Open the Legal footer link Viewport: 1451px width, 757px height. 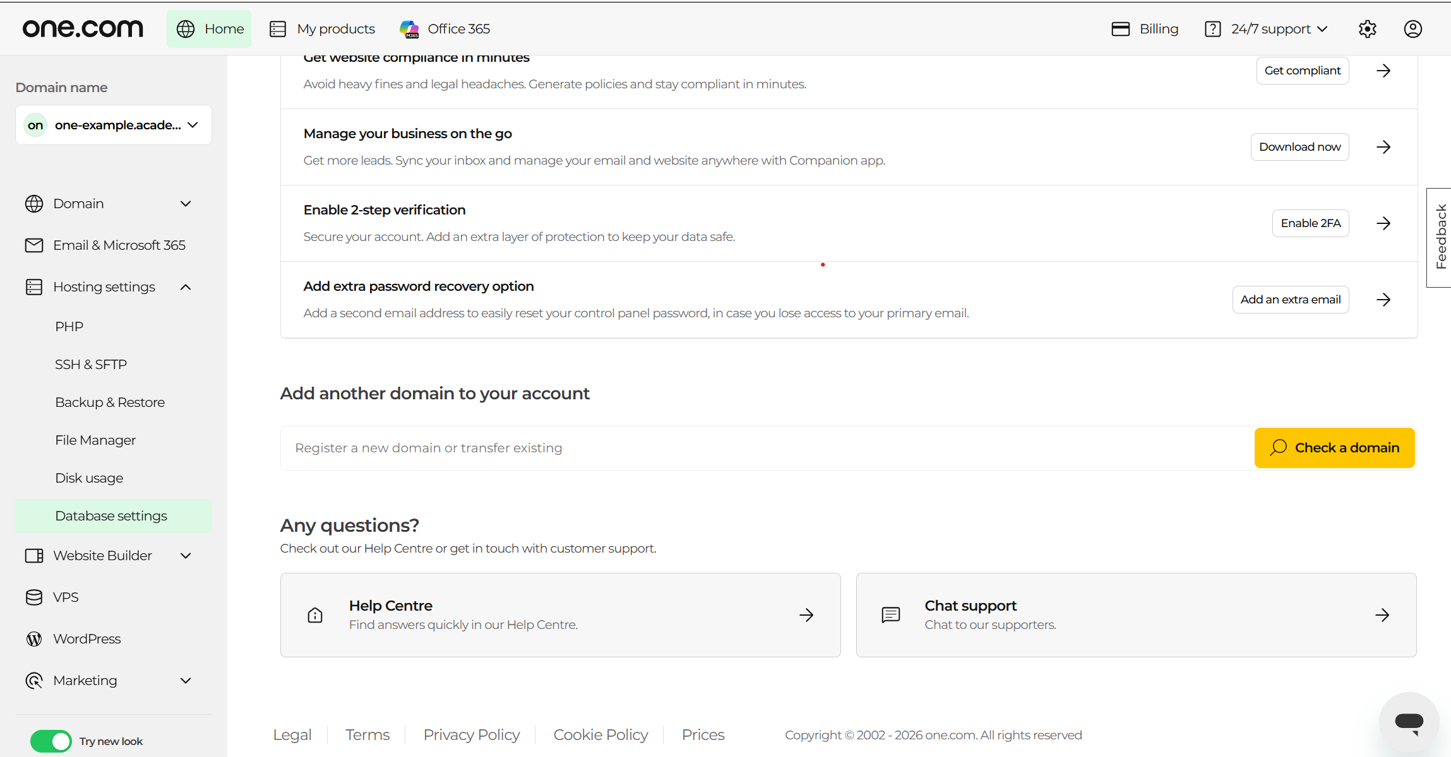(x=292, y=735)
